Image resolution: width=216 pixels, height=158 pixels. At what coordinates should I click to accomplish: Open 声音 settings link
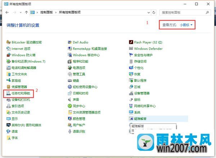pyautogui.click(x=76, y=99)
